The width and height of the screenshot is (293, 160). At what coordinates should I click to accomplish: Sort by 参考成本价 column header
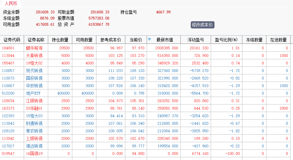coord(111,40)
